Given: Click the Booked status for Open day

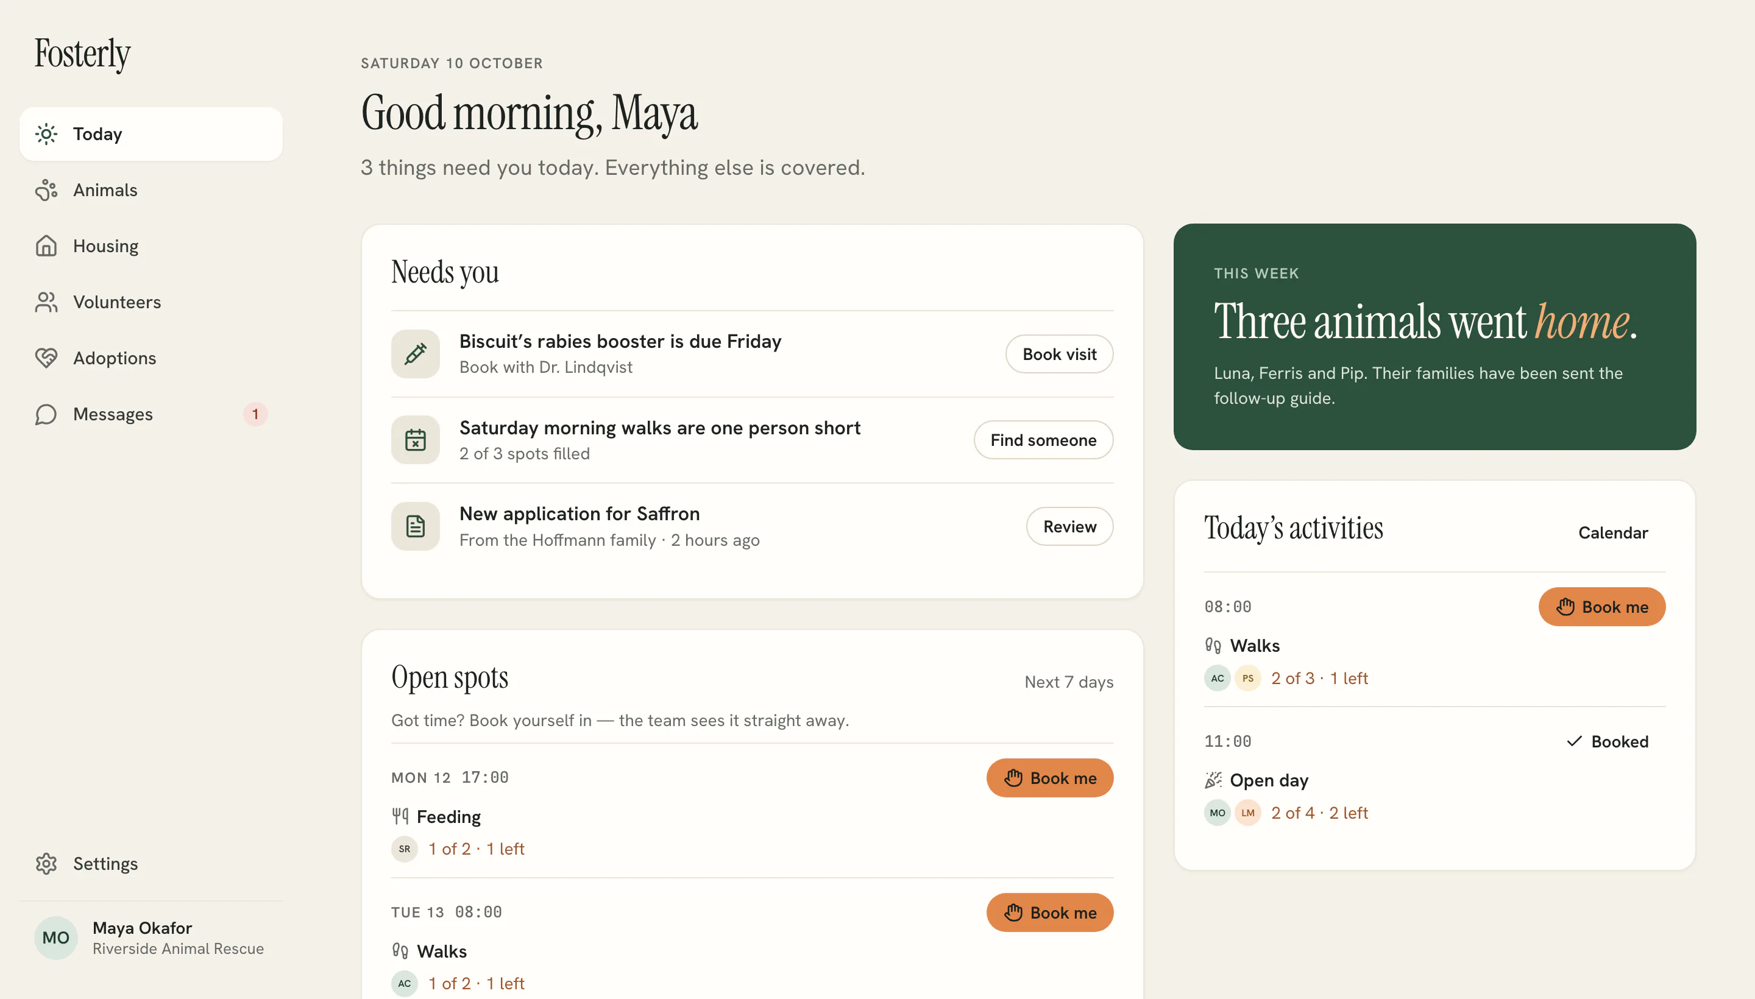Looking at the screenshot, I should click(1608, 742).
